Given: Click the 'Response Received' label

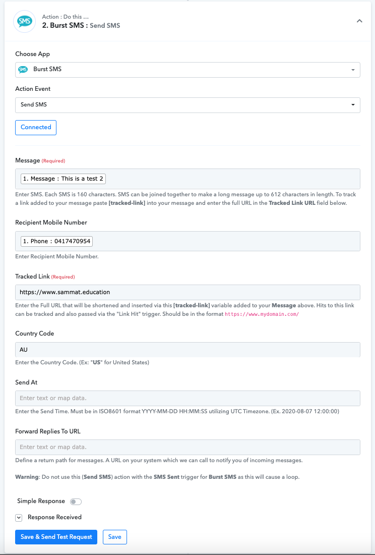Looking at the screenshot, I should pos(54,517).
